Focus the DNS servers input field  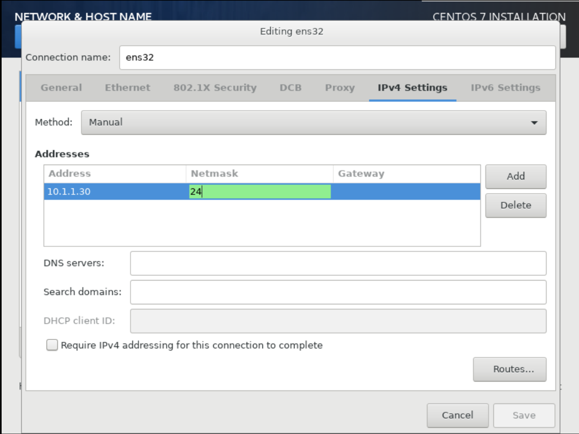[338, 263]
